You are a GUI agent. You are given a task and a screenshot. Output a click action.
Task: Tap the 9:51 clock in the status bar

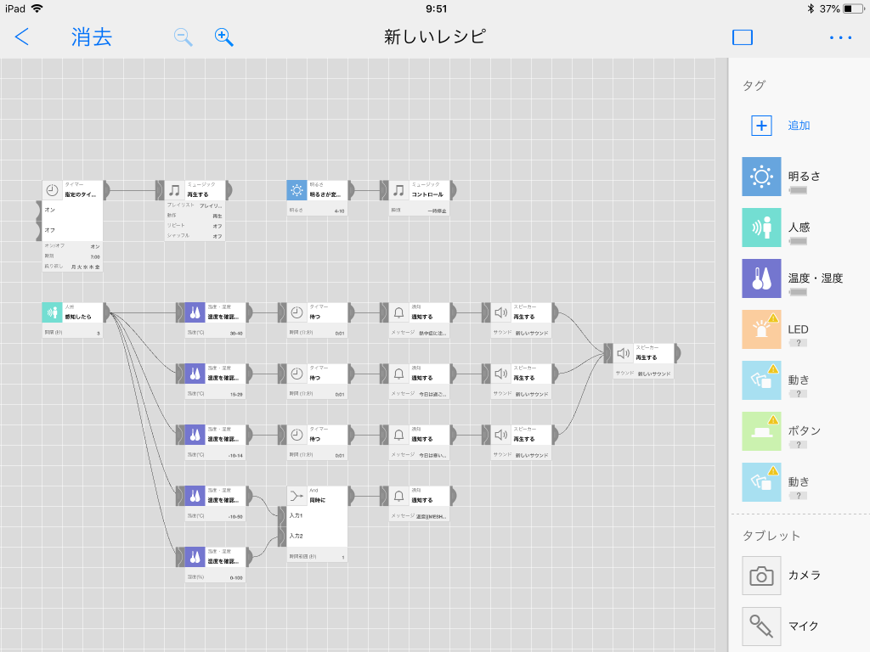coord(436,8)
